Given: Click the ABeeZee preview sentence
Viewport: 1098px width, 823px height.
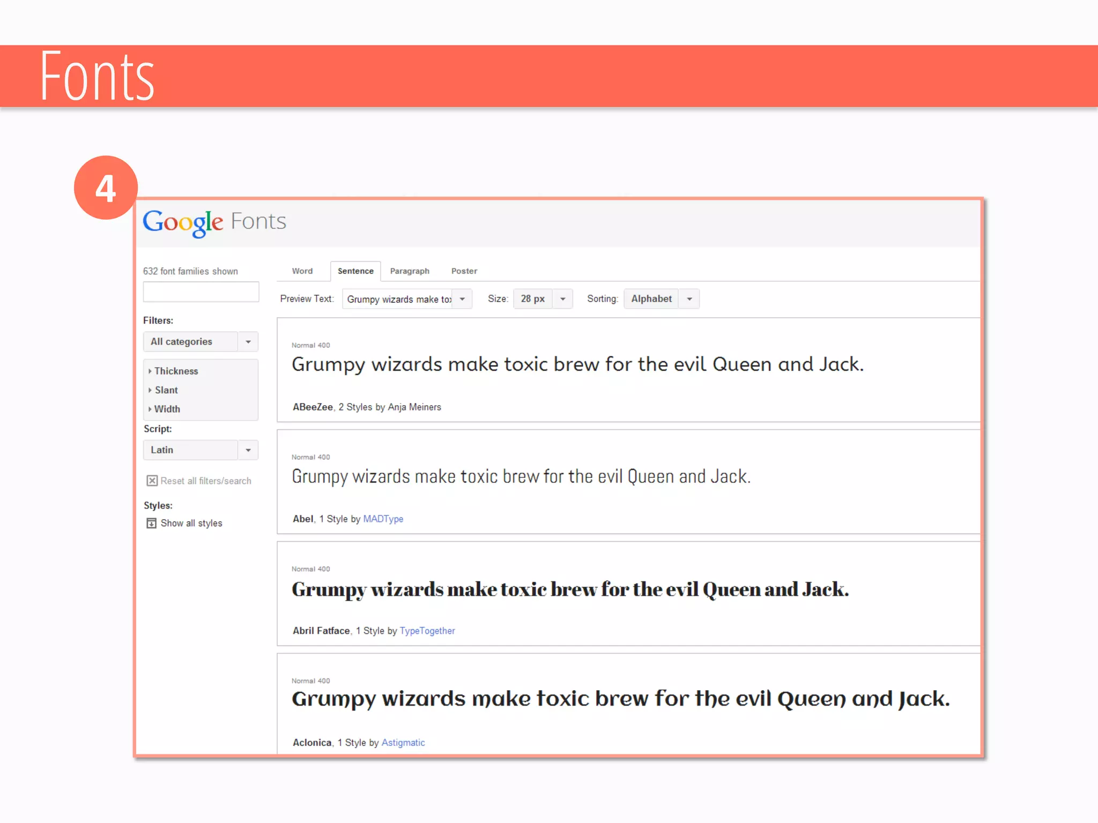Looking at the screenshot, I should (578, 365).
